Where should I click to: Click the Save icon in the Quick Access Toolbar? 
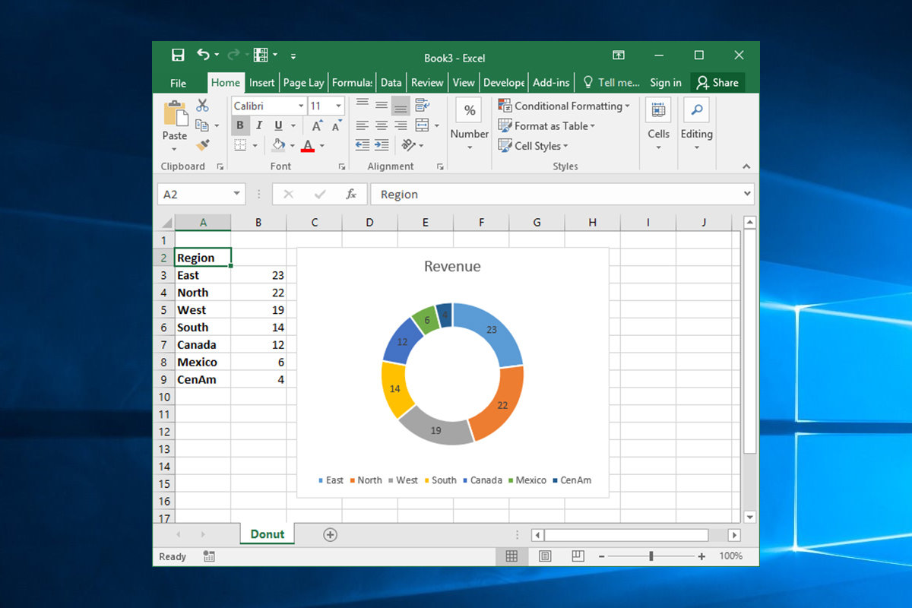tap(178, 55)
